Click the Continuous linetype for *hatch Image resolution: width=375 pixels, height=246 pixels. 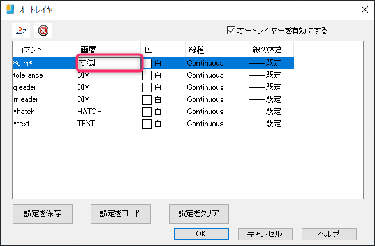coord(205,112)
